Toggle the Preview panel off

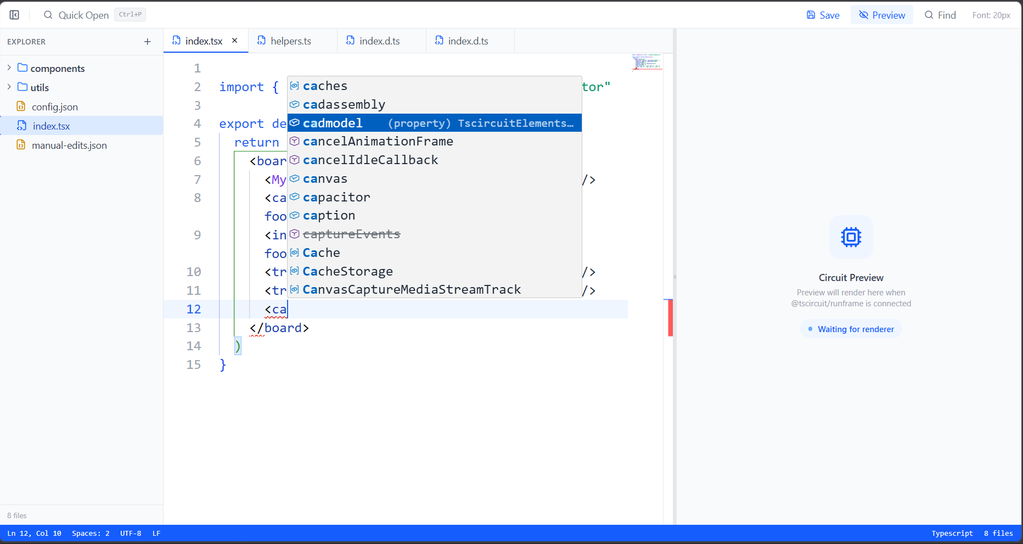tap(882, 15)
